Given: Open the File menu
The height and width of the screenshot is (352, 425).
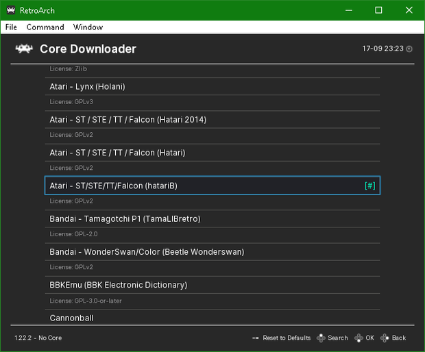Looking at the screenshot, I should 11,27.
